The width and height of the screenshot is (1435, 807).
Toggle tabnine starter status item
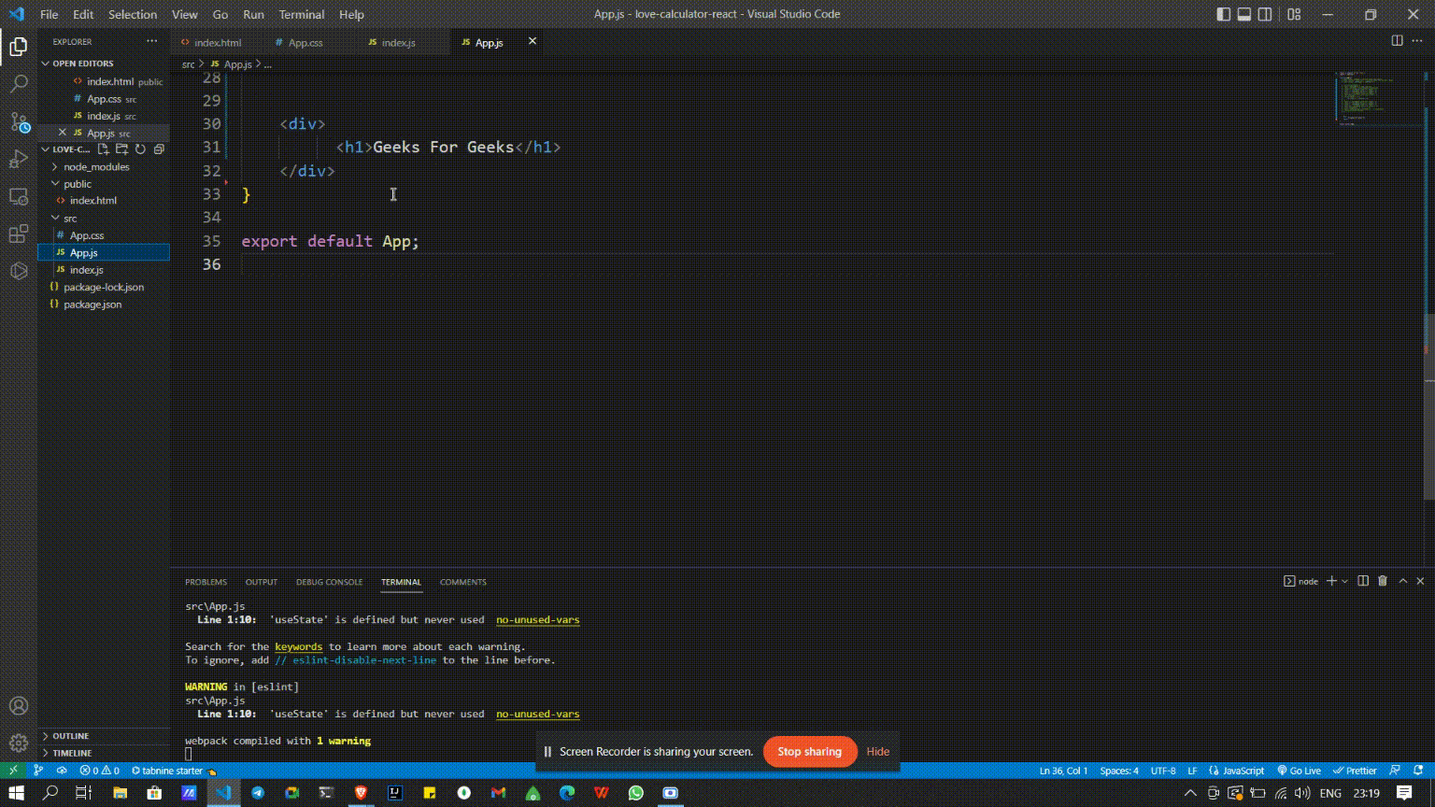tap(174, 771)
